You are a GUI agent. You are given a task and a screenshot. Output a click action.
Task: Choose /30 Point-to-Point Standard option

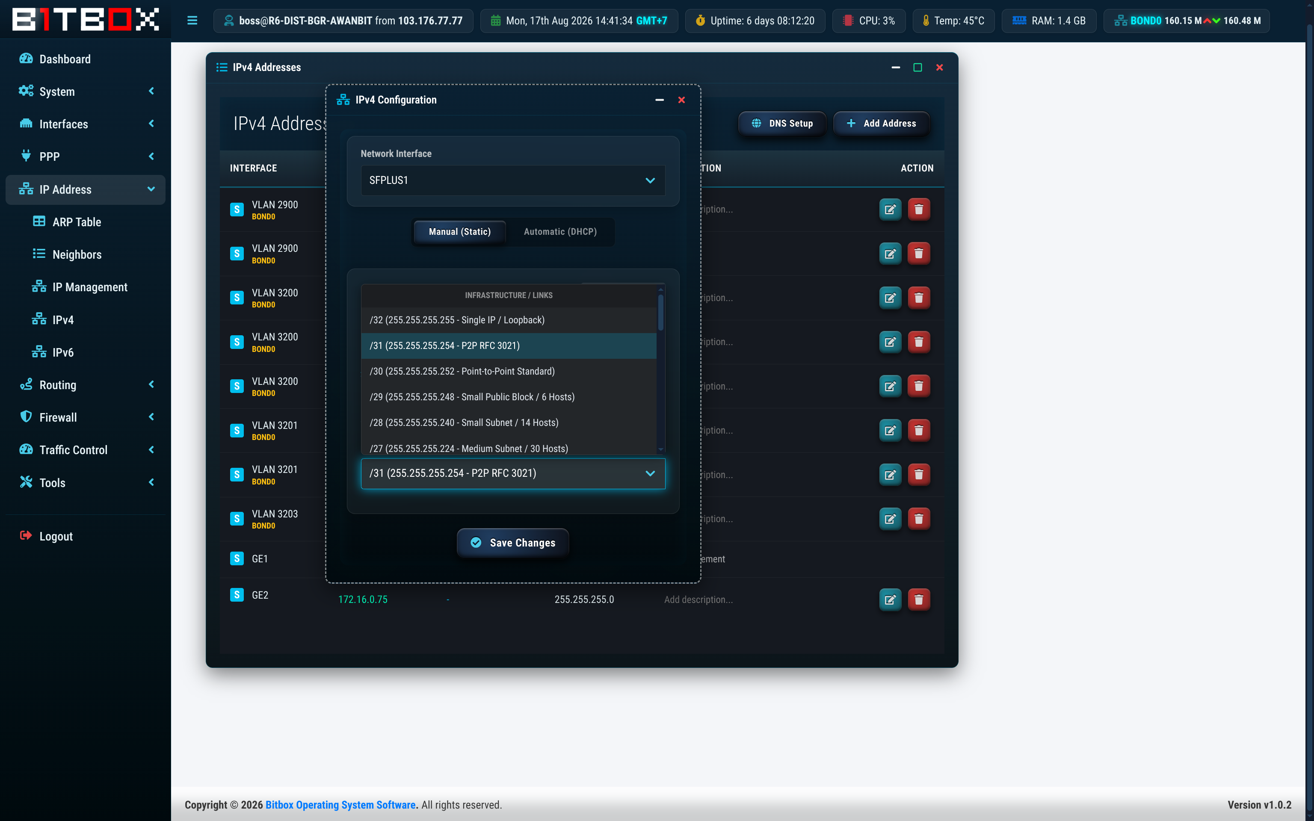click(x=508, y=372)
